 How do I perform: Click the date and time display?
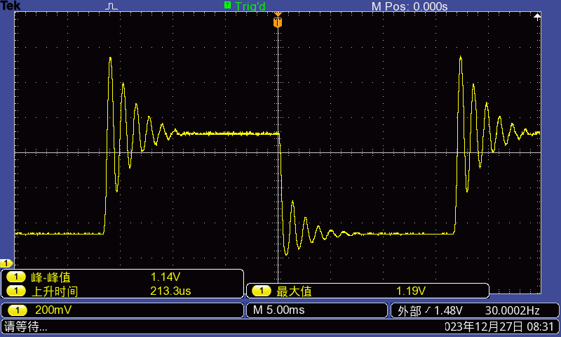[x=500, y=326]
